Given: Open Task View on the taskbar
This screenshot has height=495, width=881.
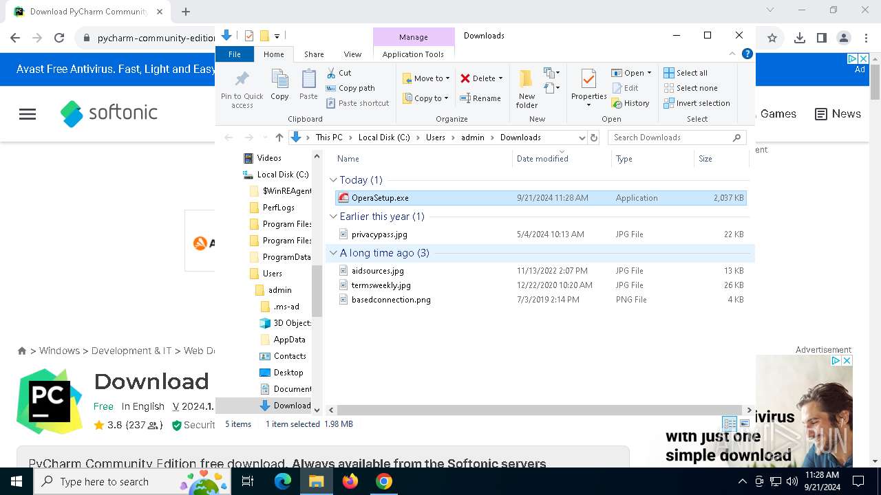Looking at the screenshot, I should 248,481.
